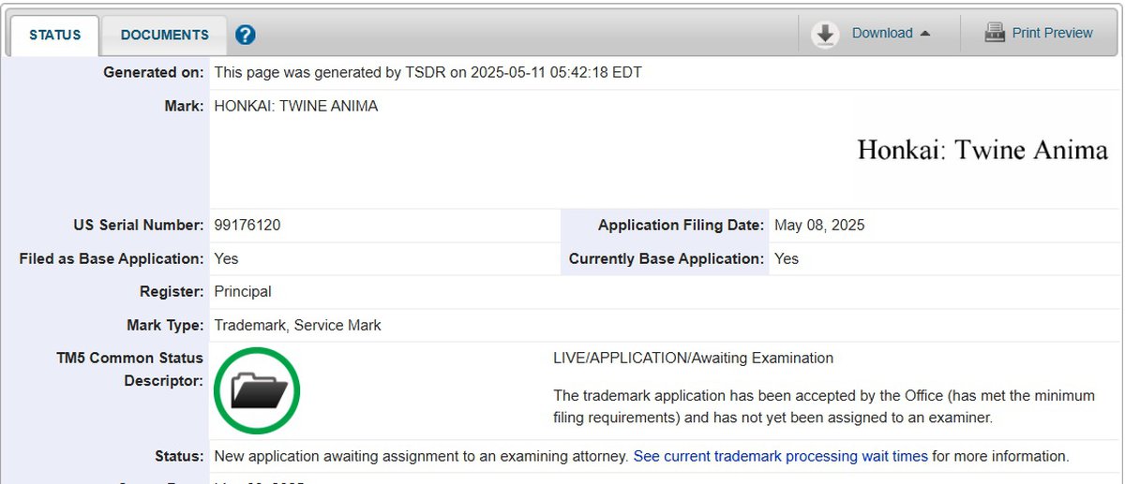1125x484 pixels.
Task: Click the circular download arrow icon
Action: 825,35
